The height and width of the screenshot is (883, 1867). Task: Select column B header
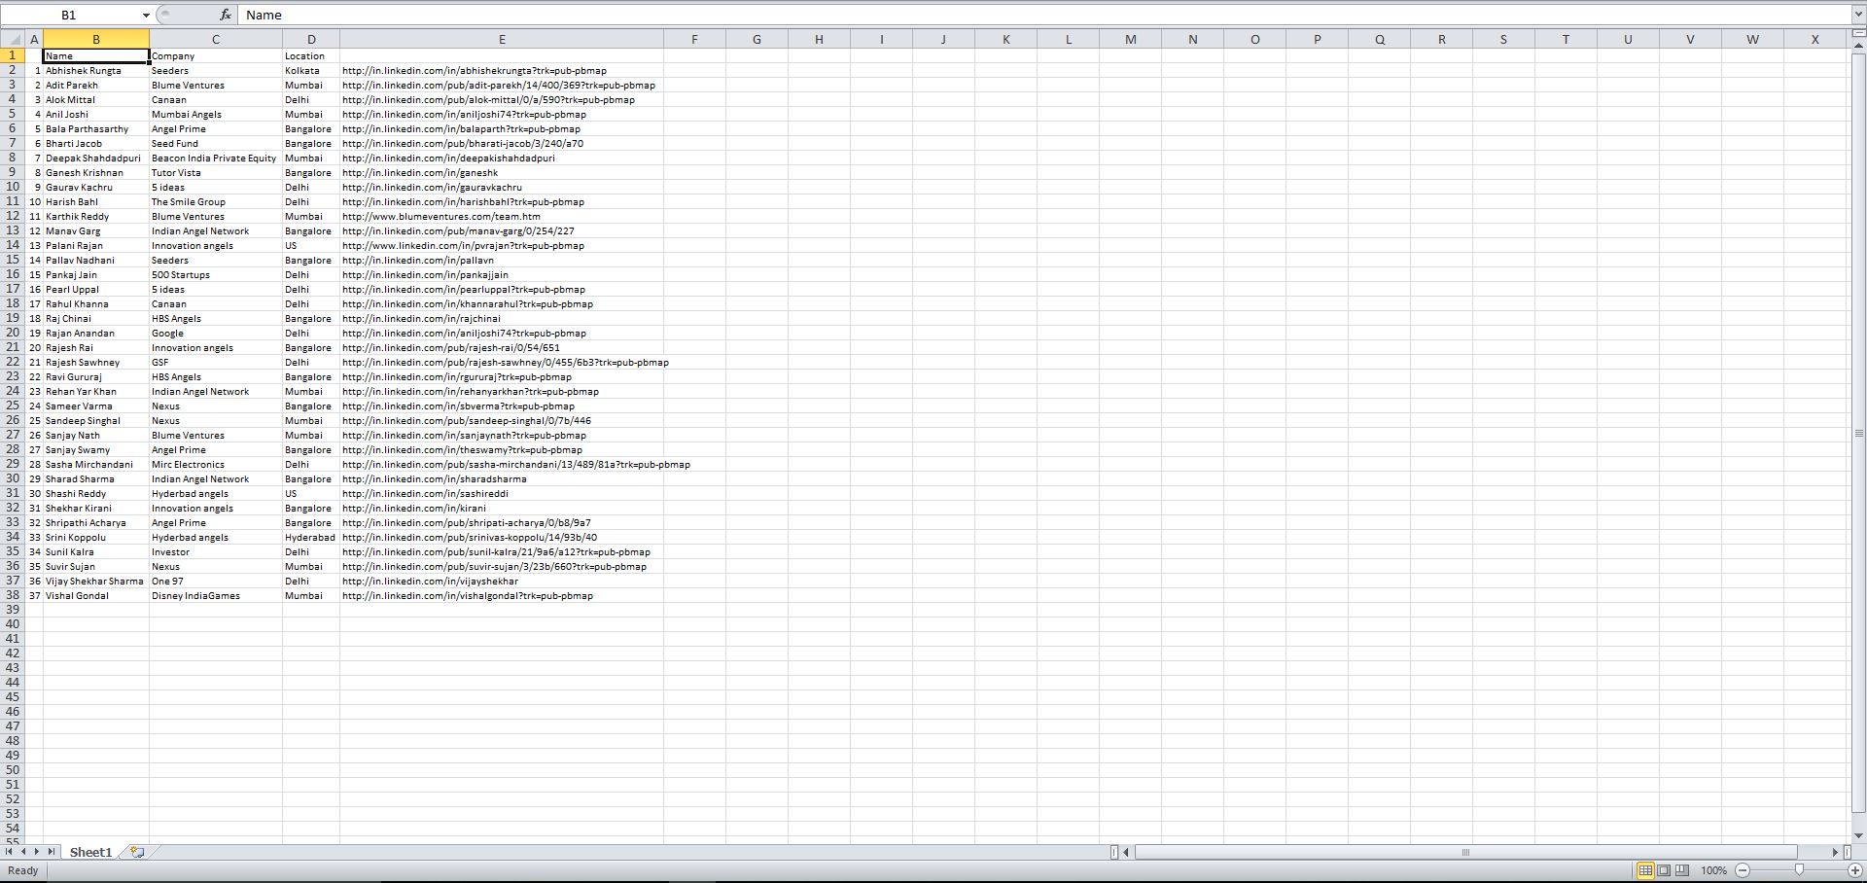click(x=96, y=40)
